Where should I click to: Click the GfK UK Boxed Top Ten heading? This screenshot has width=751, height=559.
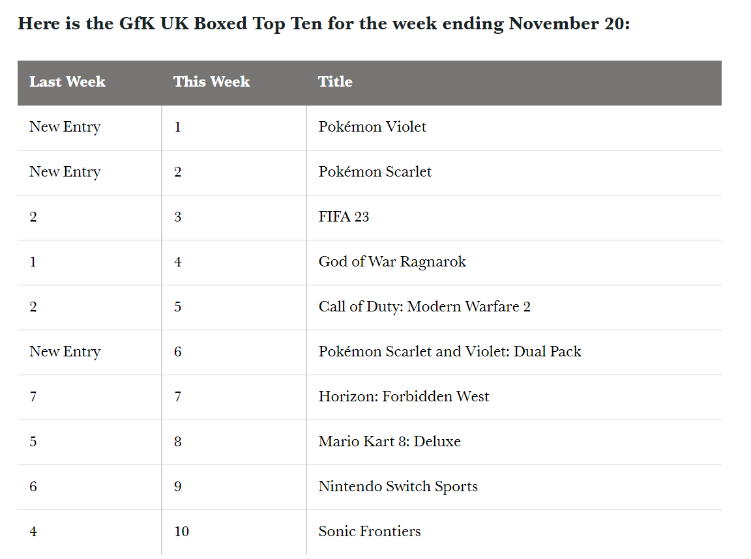323,24
